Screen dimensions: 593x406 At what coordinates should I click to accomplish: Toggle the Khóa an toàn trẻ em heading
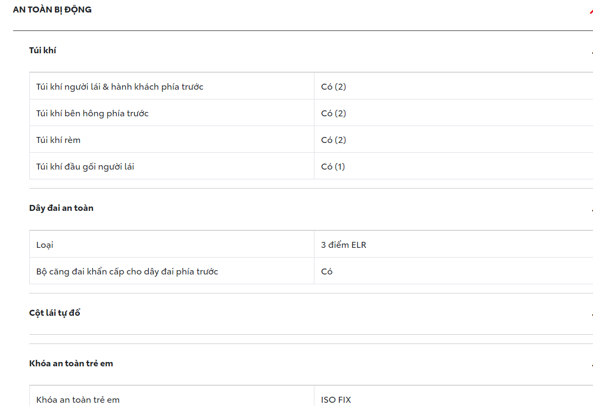tap(71, 364)
